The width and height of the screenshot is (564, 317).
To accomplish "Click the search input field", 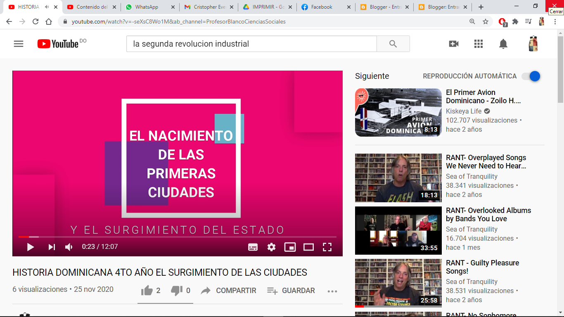I will pos(251,44).
